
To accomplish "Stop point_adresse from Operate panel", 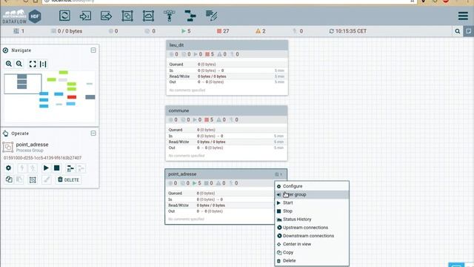I will pyautogui.click(x=56, y=168).
